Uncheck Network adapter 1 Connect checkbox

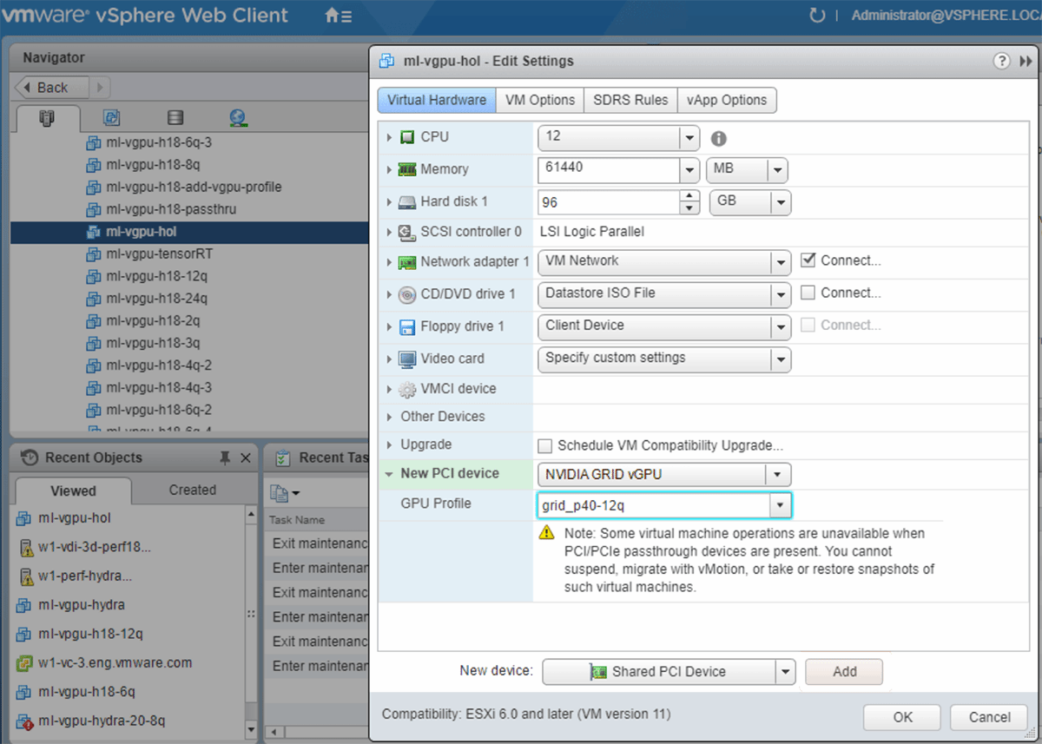click(808, 260)
